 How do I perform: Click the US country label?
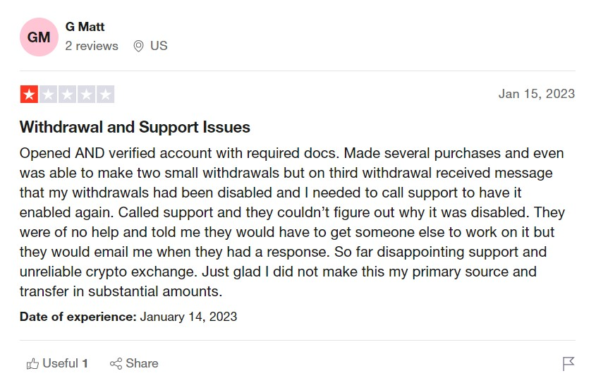click(159, 46)
